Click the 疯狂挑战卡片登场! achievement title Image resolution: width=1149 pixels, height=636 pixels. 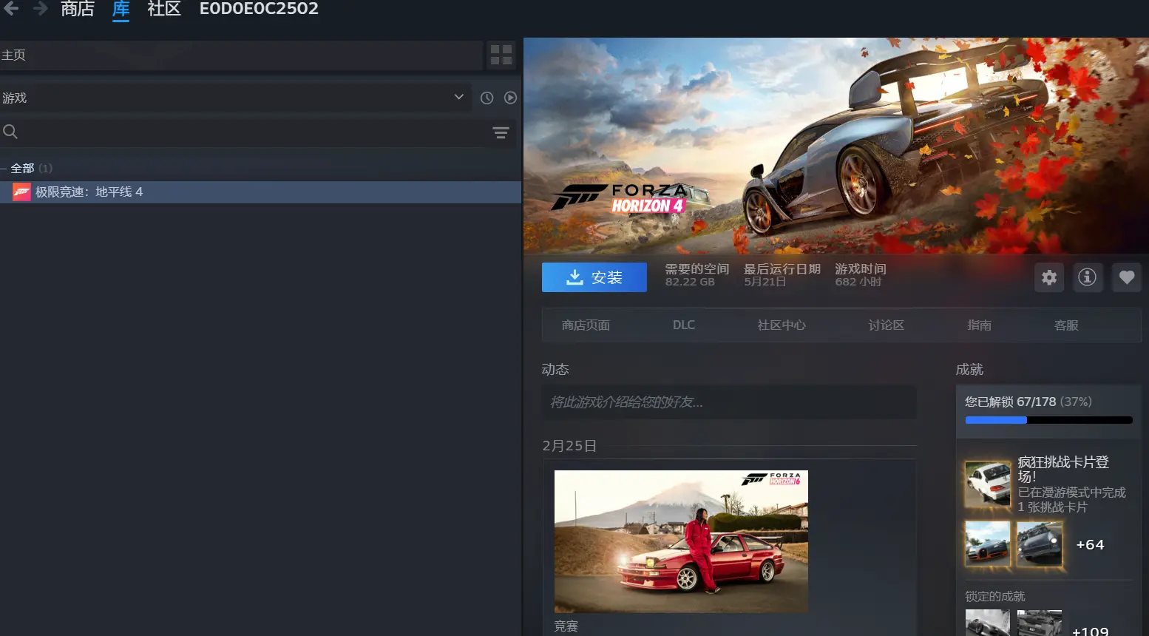(1063, 470)
